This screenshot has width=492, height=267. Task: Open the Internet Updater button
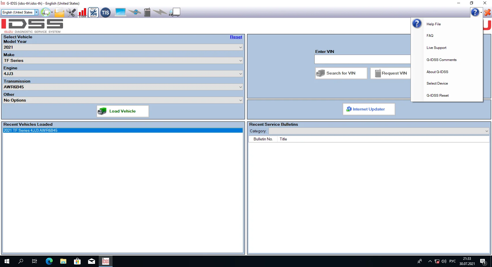point(369,109)
